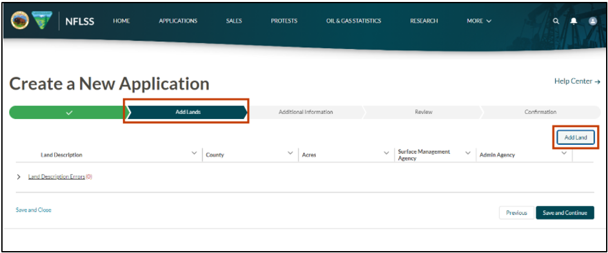
Task: Open the APPLICATIONS menu item
Action: (x=178, y=21)
